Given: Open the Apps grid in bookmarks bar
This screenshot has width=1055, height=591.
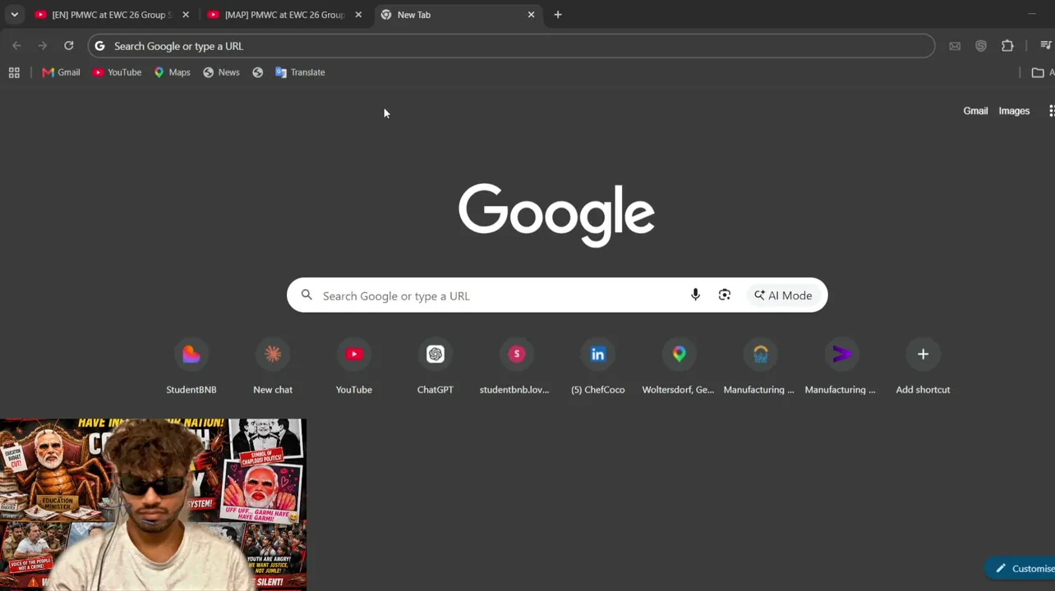Looking at the screenshot, I should coord(14,72).
